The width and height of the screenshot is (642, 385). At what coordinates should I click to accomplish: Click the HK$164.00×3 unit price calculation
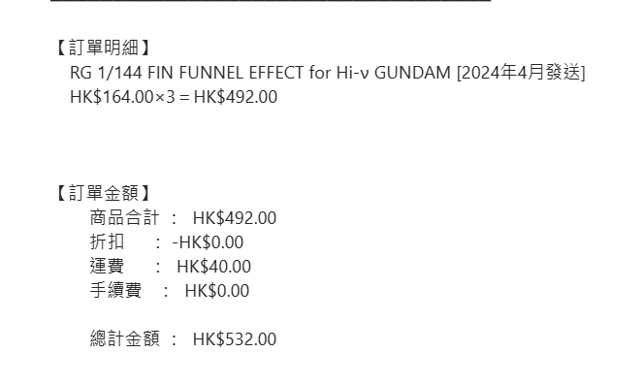pyautogui.click(x=122, y=97)
